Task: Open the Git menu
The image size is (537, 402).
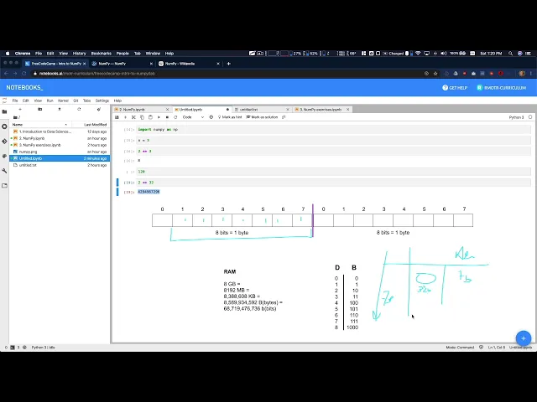Action: (76, 100)
